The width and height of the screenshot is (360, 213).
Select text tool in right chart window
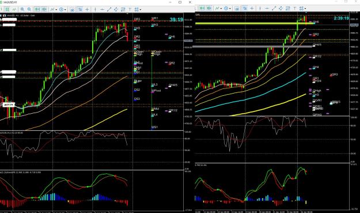(294, 9)
